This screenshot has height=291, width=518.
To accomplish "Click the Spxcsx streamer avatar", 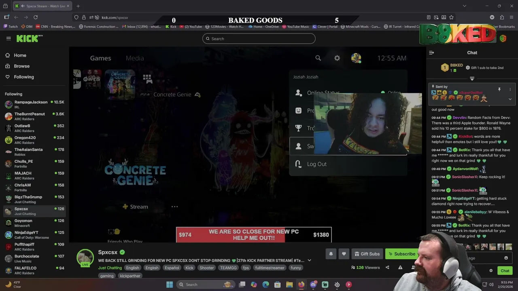I will (85, 257).
